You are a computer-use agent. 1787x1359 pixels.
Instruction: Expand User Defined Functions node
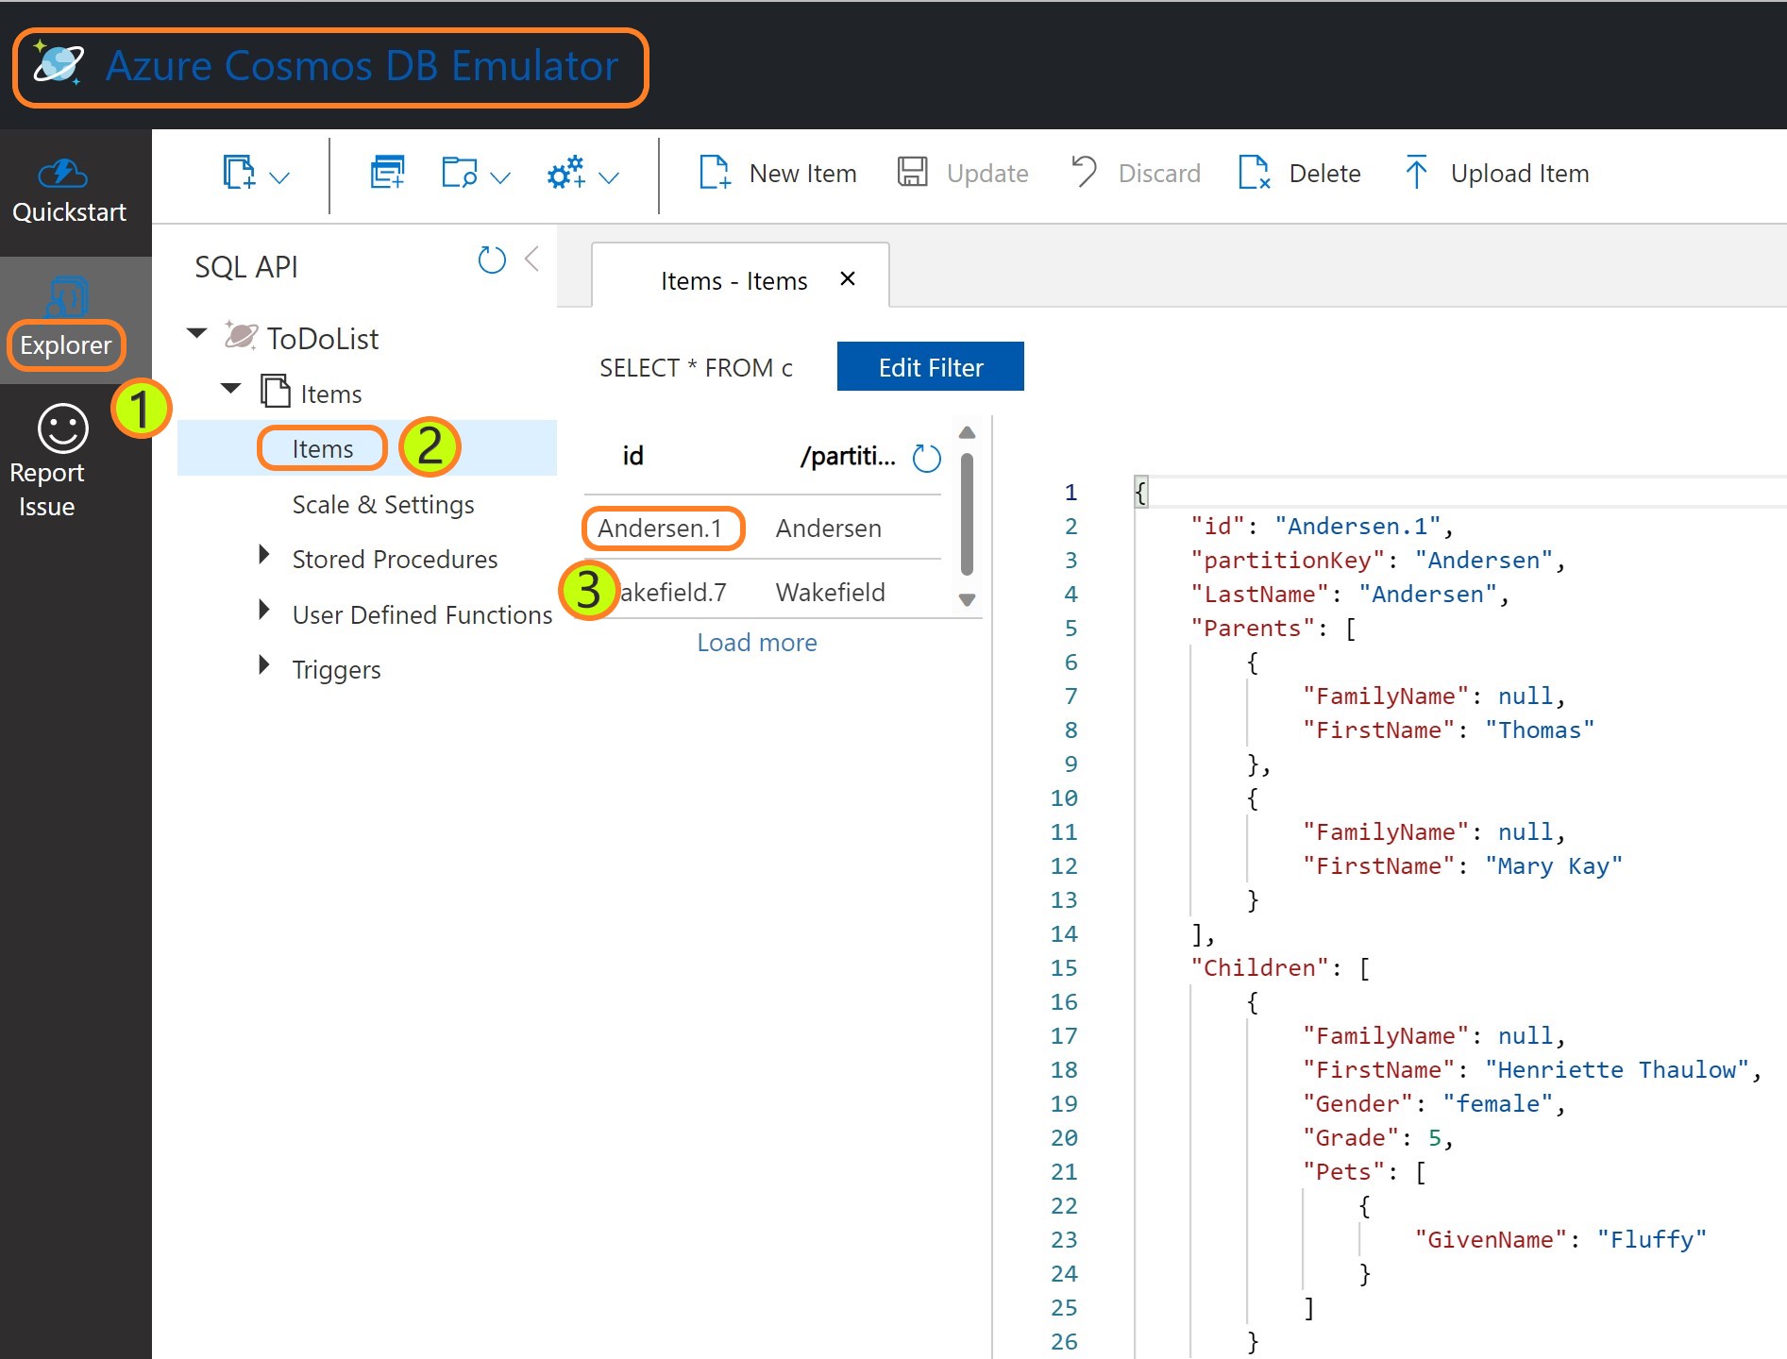264,610
